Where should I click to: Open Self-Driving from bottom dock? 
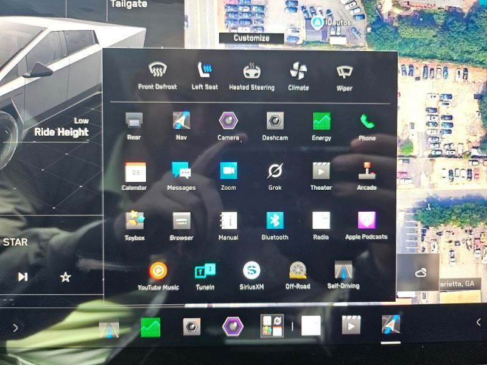point(109,330)
